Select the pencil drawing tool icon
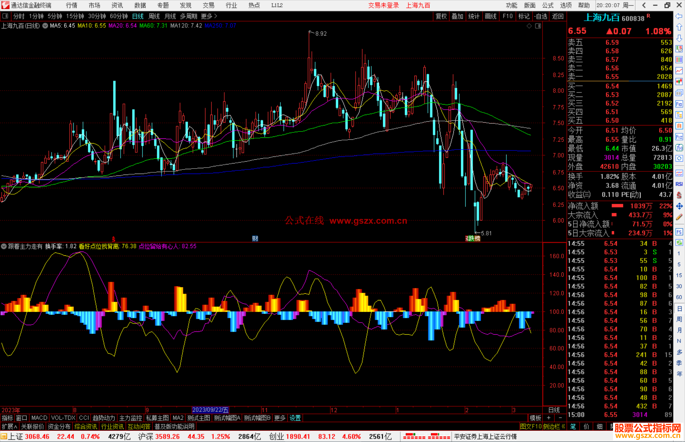The image size is (685, 442). pos(679,217)
